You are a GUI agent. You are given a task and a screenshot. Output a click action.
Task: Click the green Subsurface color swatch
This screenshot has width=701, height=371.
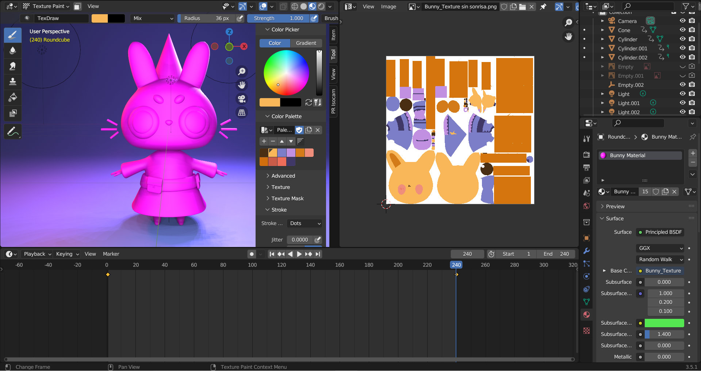click(664, 323)
